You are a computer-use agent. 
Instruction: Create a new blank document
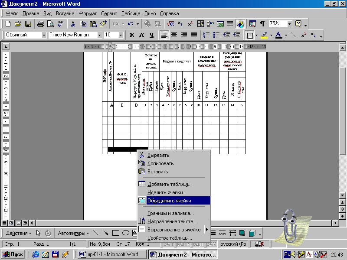click(x=8, y=24)
